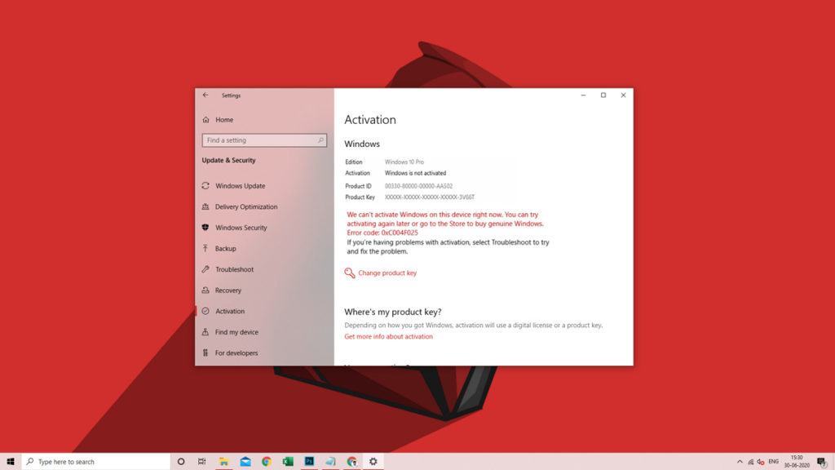Click the Delivery Optimization icon
This screenshot has width=835, height=470.
click(x=207, y=206)
